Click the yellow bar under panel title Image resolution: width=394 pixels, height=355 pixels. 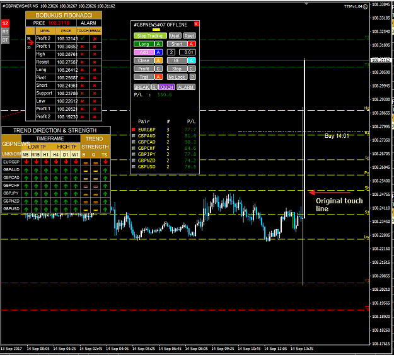click(156, 30)
